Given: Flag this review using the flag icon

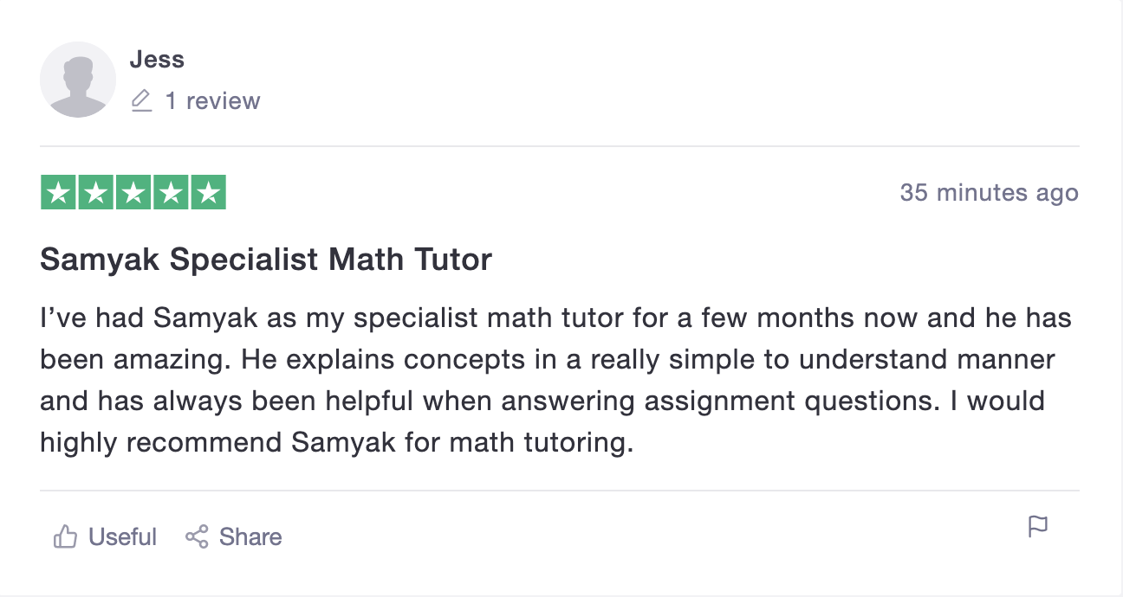Looking at the screenshot, I should [1037, 526].
